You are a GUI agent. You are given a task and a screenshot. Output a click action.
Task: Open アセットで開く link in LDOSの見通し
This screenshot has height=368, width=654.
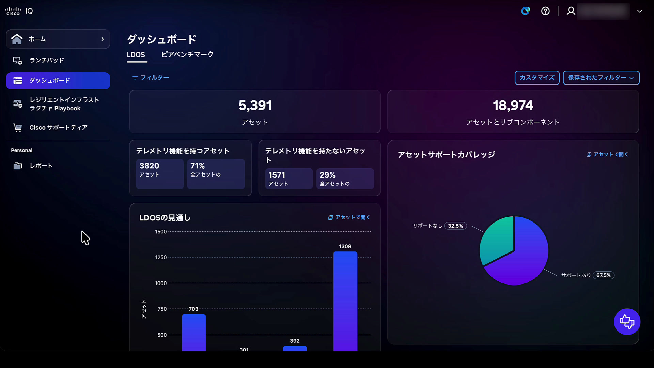349,217
